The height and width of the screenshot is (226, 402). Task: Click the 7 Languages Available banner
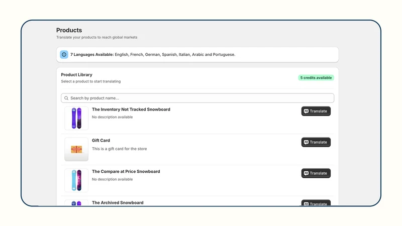[197, 55]
